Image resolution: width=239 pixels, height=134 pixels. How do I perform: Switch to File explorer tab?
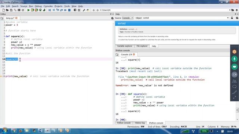142,46
